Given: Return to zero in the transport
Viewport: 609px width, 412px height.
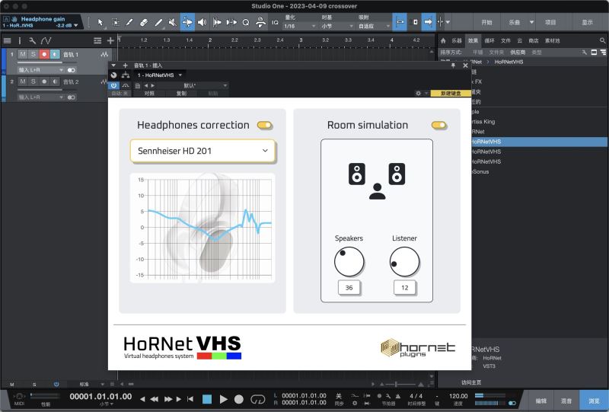Looking at the screenshot, I should click(x=190, y=399).
